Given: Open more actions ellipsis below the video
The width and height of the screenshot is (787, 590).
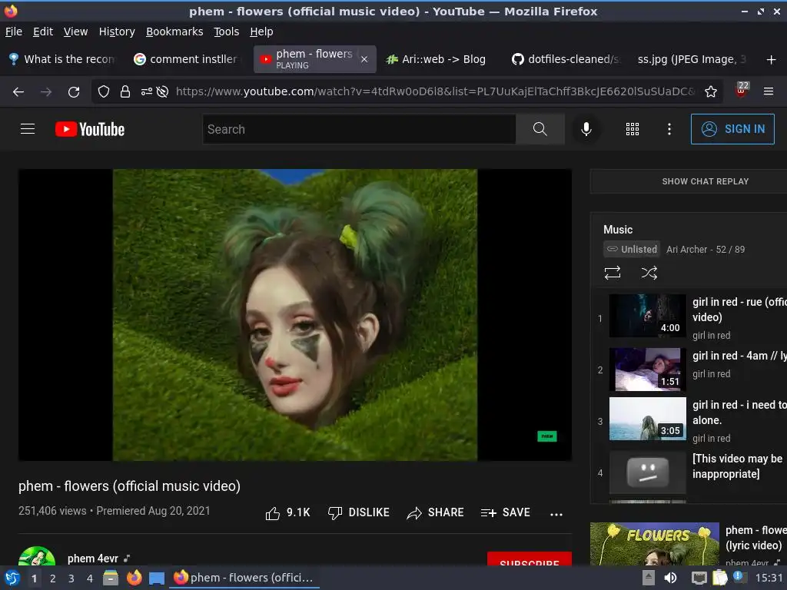Looking at the screenshot, I should (556, 514).
